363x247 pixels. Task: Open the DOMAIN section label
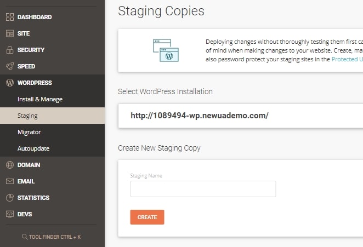click(x=29, y=165)
